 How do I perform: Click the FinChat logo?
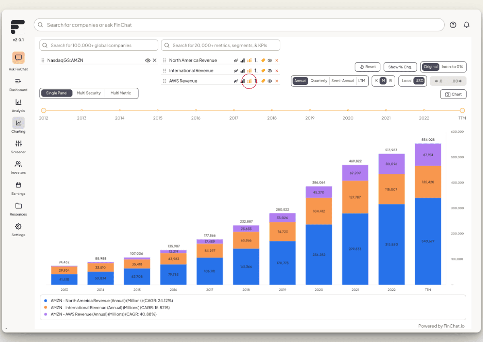[x=18, y=27]
